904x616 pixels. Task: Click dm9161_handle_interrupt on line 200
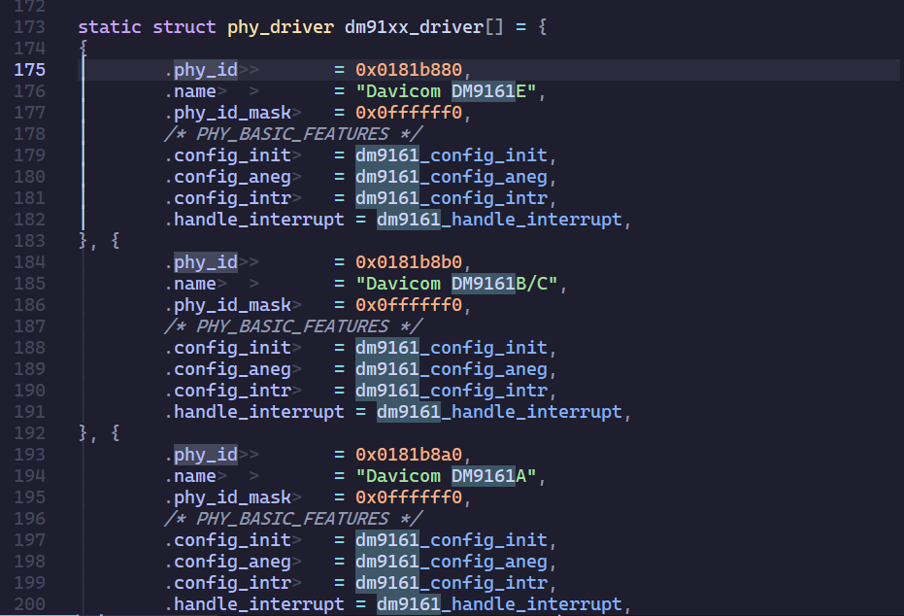[x=499, y=604]
